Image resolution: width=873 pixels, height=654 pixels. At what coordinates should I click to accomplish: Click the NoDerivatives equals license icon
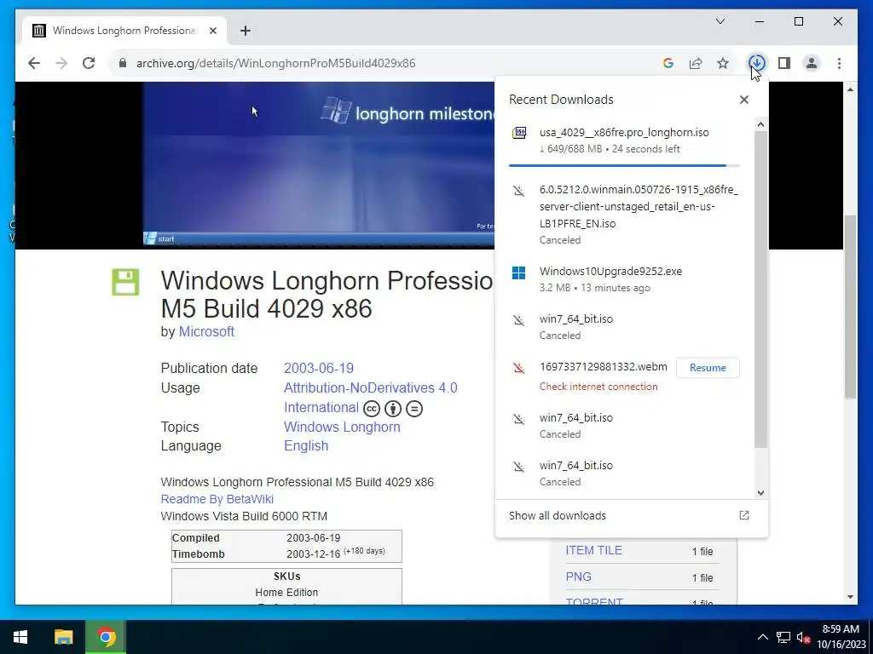414,409
